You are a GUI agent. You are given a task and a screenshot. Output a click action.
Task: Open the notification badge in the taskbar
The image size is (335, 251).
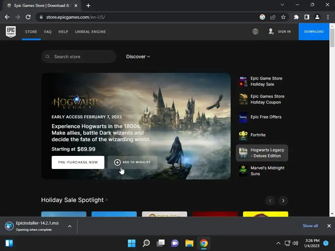click(326, 243)
